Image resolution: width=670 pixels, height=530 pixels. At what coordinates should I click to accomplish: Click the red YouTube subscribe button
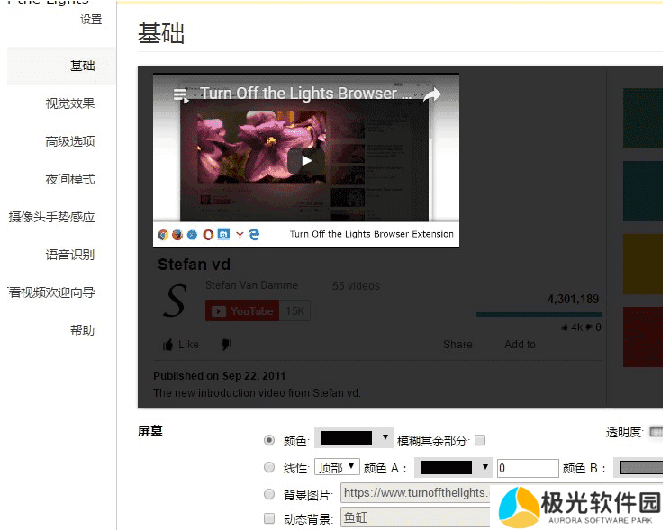point(242,311)
